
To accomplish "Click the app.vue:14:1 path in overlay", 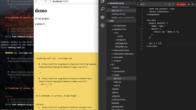I will click(63, 67).
